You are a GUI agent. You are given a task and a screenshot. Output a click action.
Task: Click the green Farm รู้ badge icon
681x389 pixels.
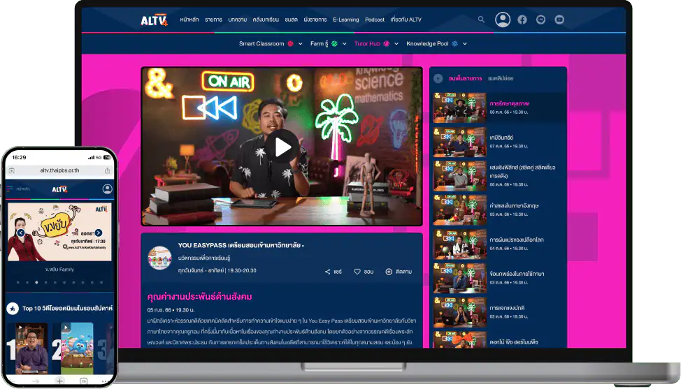click(334, 44)
